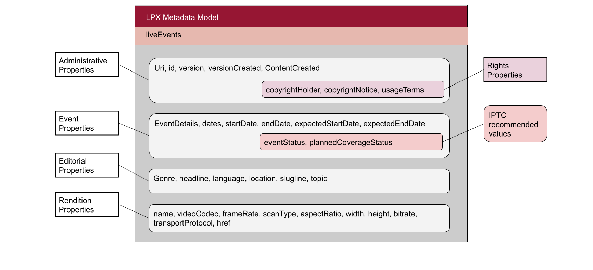
Task: Click the pink Rights Properties box
Action: (x=515, y=70)
